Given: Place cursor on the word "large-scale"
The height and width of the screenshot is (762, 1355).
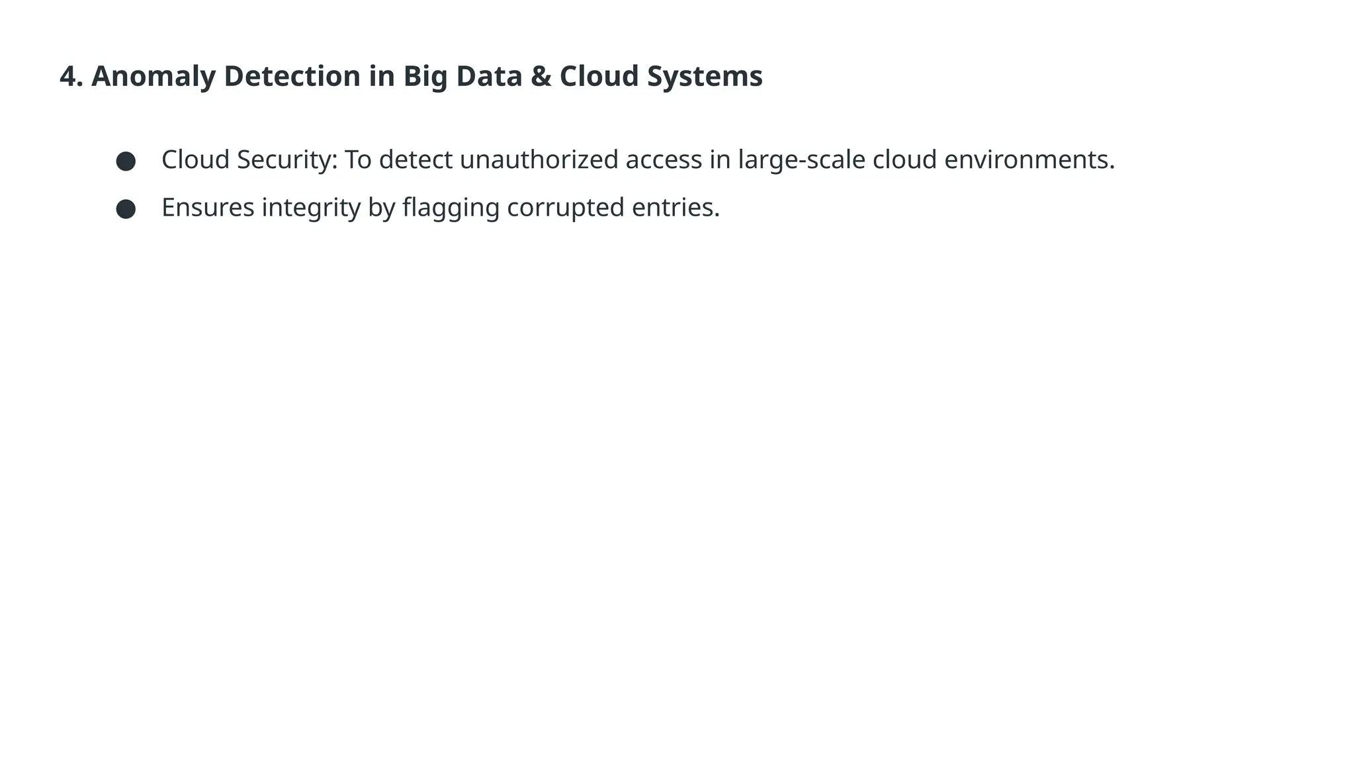Looking at the screenshot, I should 801,160.
